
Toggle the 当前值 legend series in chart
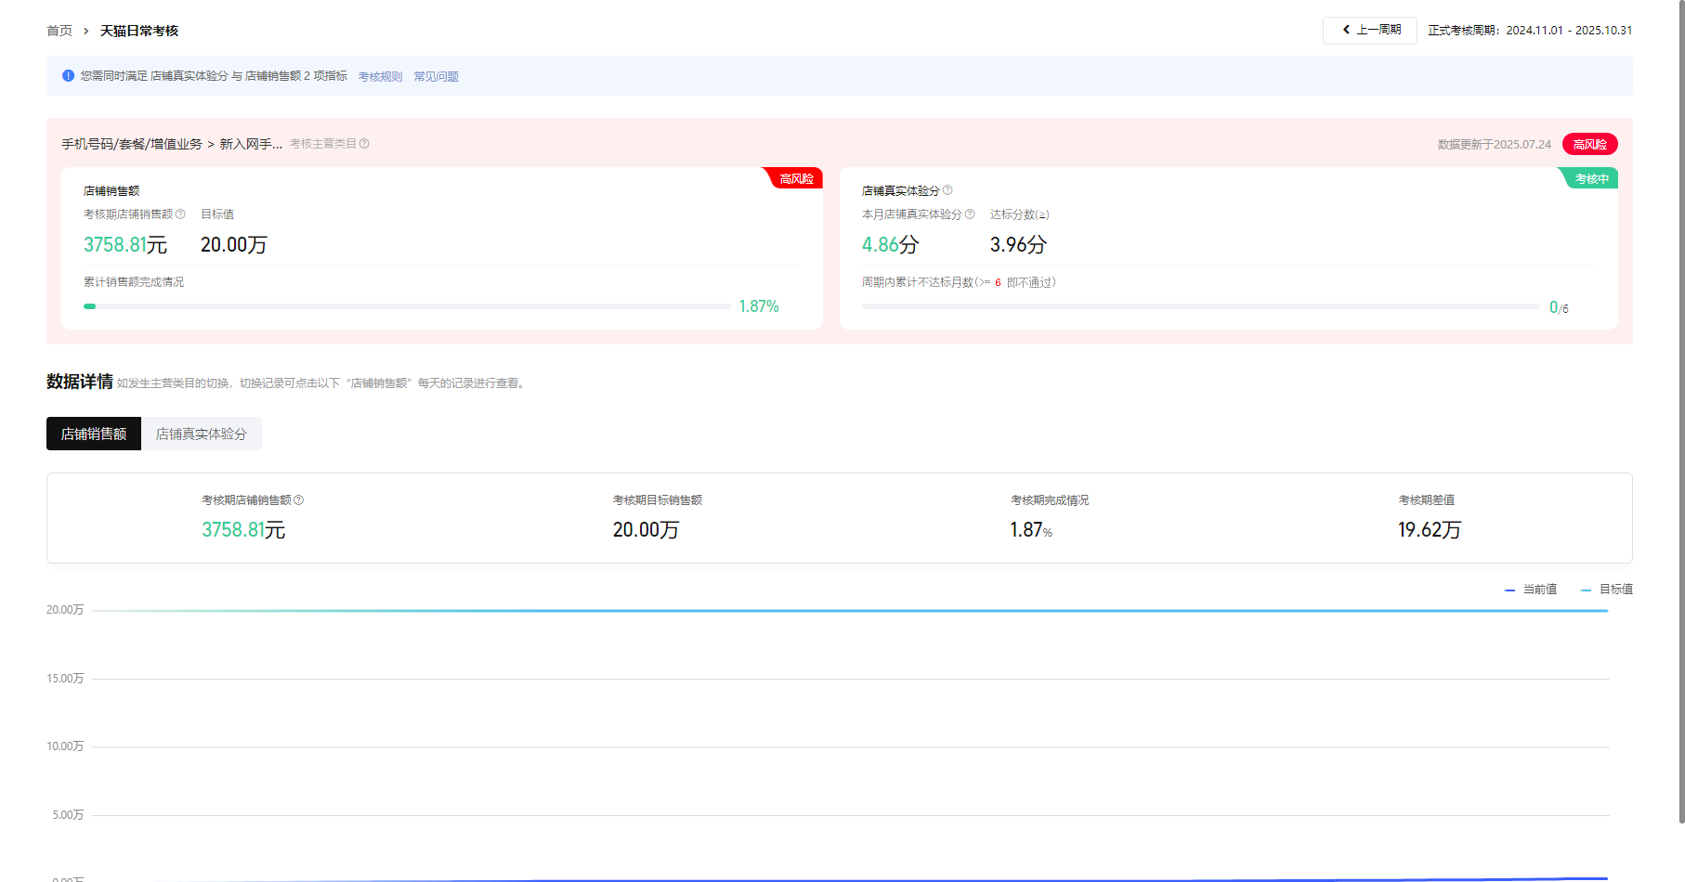(x=1531, y=590)
